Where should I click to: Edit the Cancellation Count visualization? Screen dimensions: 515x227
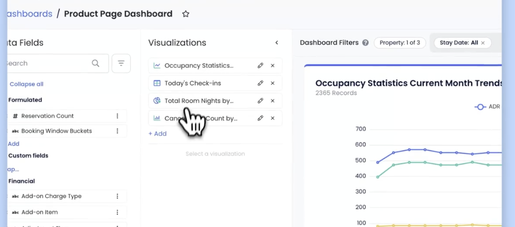click(261, 118)
